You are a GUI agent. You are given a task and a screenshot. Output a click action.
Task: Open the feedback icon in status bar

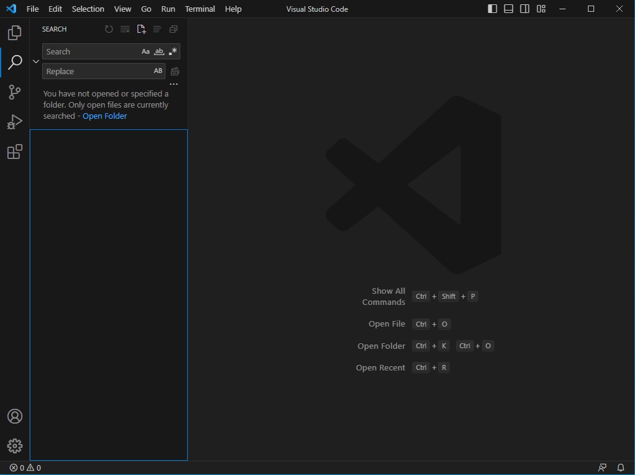coord(603,468)
